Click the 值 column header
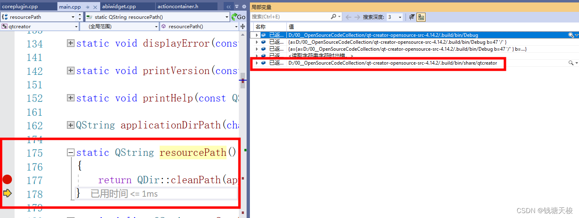Screen dimensions: 579x218 [x=433, y=27]
